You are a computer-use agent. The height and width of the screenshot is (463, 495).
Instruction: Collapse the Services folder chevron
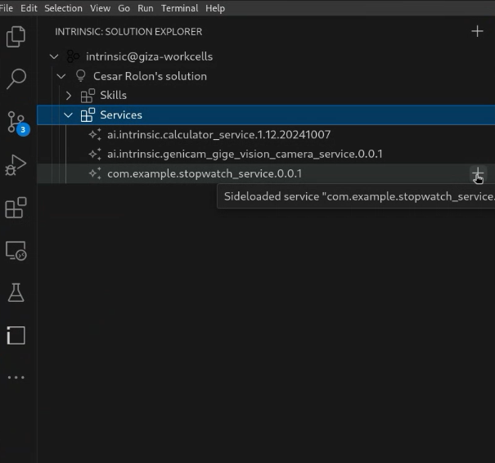68,115
